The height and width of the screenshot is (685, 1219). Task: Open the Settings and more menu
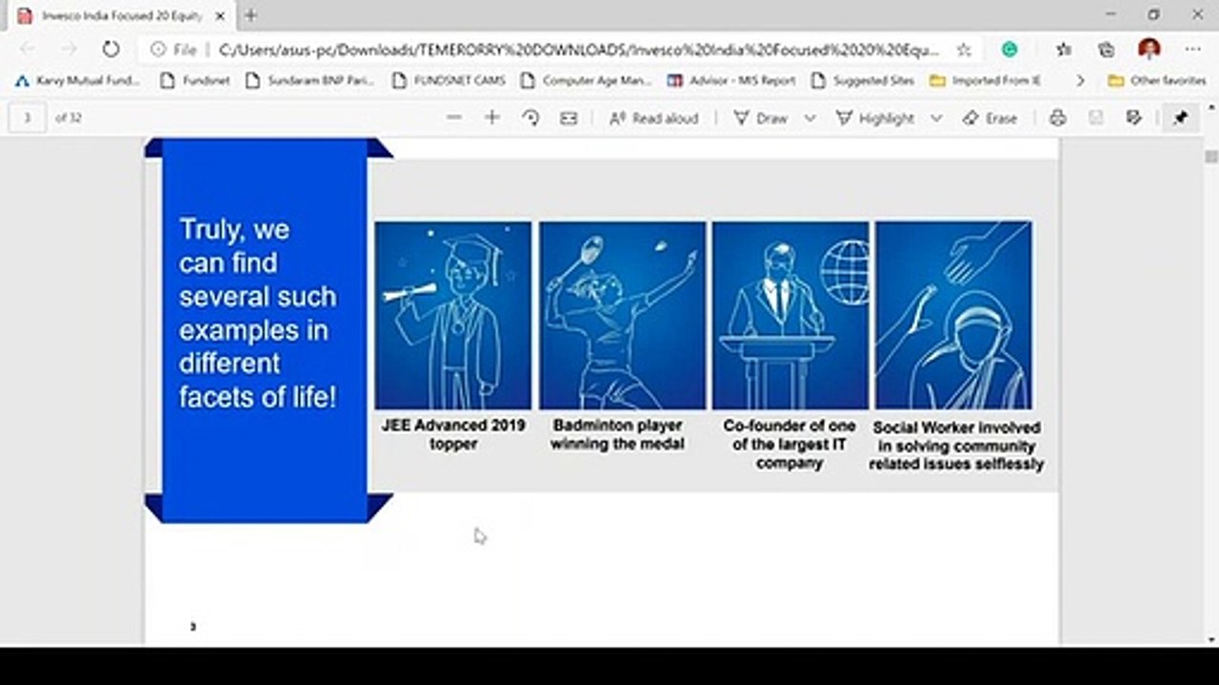point(1193,49)
